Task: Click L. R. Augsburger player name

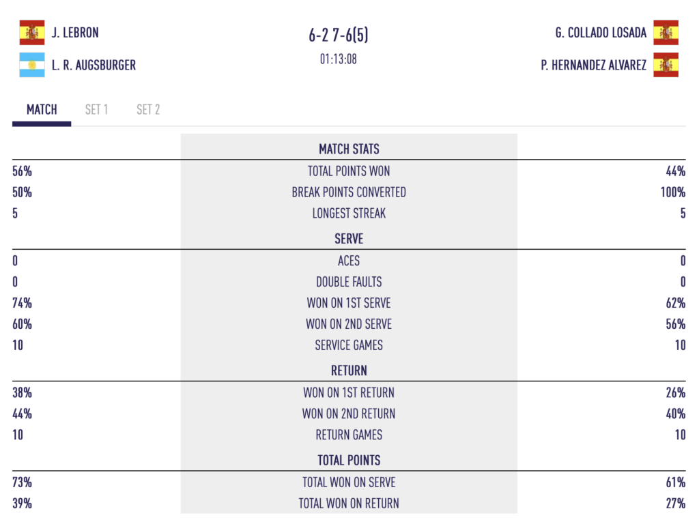Action: [94, 65]
